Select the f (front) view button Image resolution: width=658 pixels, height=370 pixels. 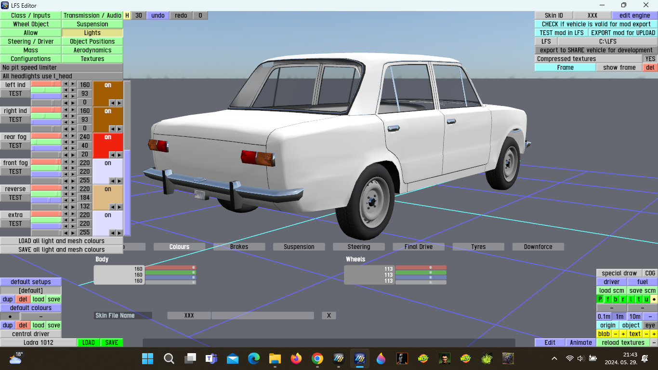coord(608,299)
